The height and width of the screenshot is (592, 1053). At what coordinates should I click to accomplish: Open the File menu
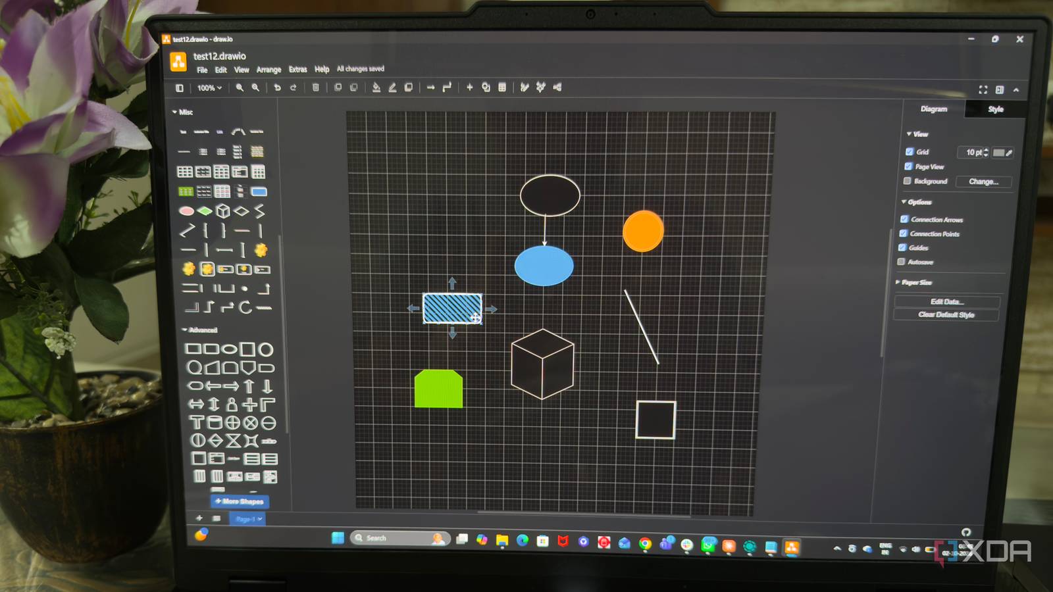[x=202, y=70]
